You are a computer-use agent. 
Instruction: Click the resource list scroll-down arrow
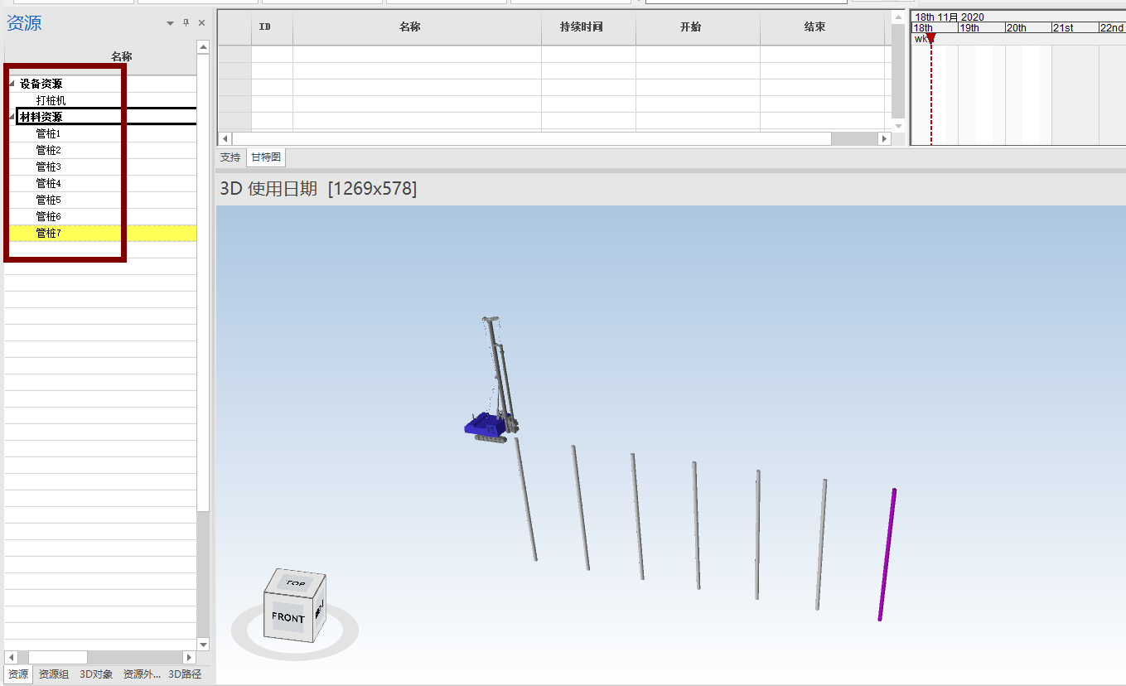click(203, 644)
